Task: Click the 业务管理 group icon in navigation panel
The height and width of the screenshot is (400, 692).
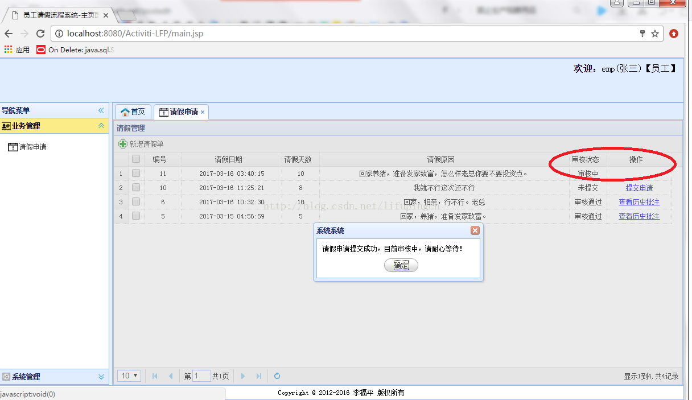Action: 7,126
